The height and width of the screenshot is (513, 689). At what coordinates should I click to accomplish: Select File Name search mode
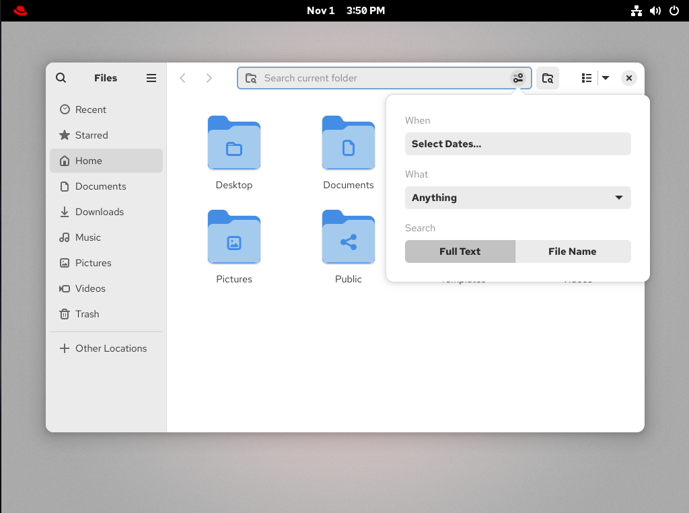(573, 251)
